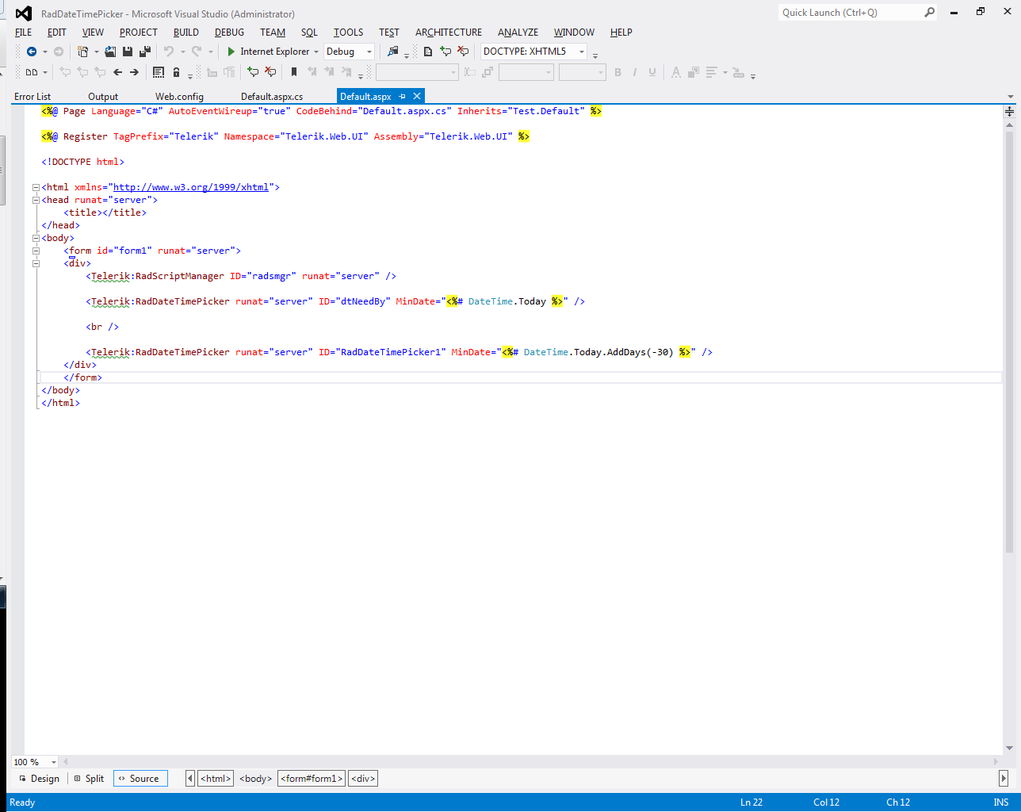Click the vertical scrollbar down arrow
The width and height of the screenshot is (1021, 812).
coord(1009,748)
